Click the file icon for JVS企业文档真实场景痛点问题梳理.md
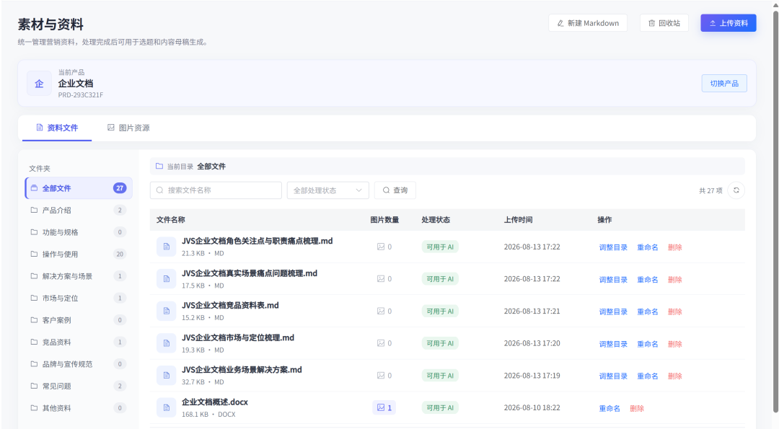 (167, 279)
